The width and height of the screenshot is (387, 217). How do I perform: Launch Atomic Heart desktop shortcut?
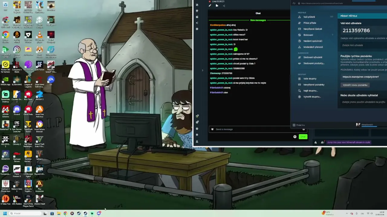tap(40, 200)
